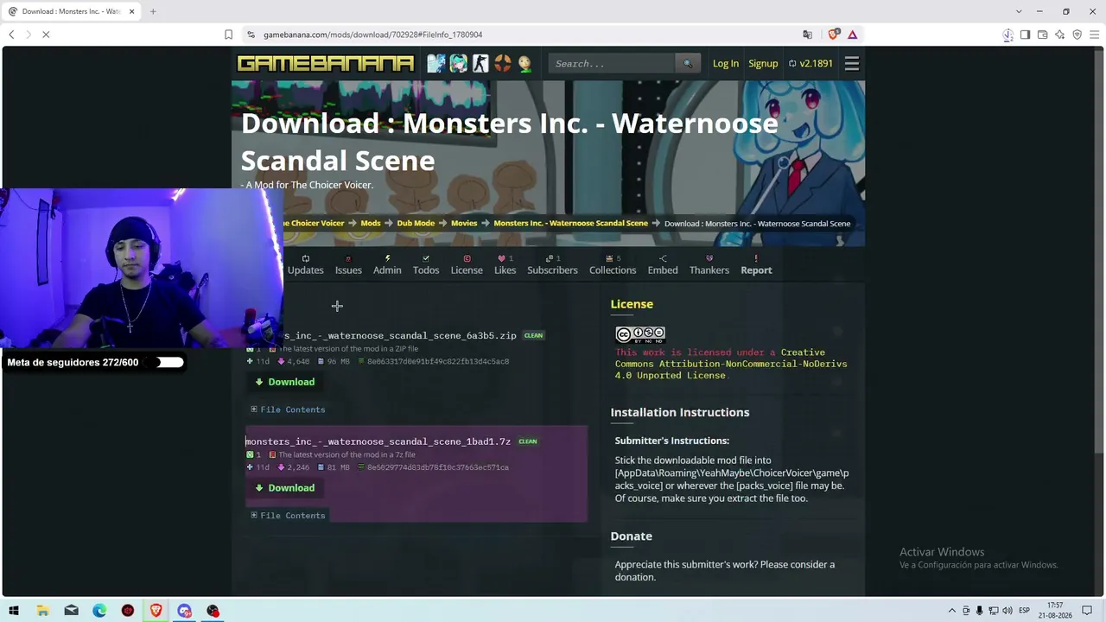1106x622 pixels.
Task: Open the Updates tab
Action: (x=306, y=264)
